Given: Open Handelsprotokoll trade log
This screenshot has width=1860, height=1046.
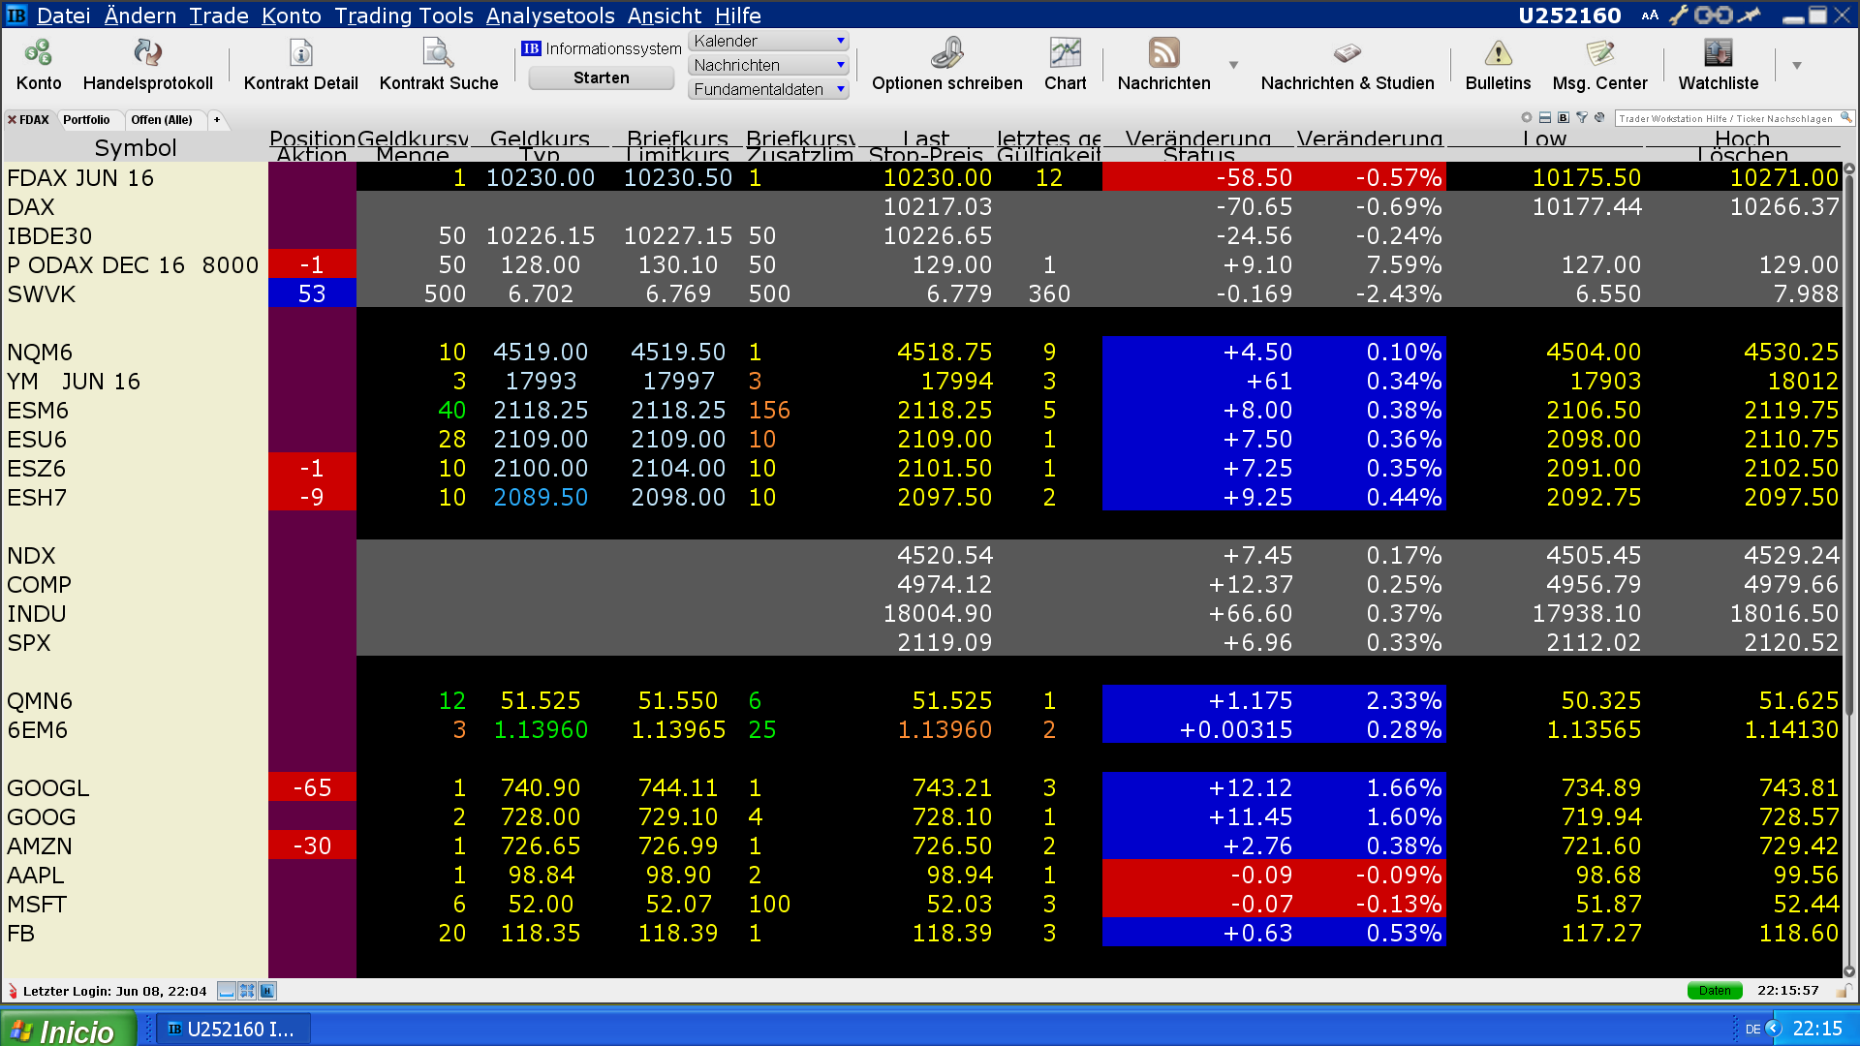Looking at the screenshot, I should click(147, 53).
